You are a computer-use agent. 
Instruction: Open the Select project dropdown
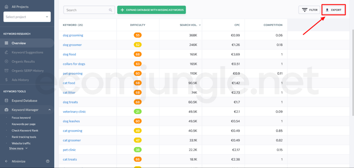27,17
